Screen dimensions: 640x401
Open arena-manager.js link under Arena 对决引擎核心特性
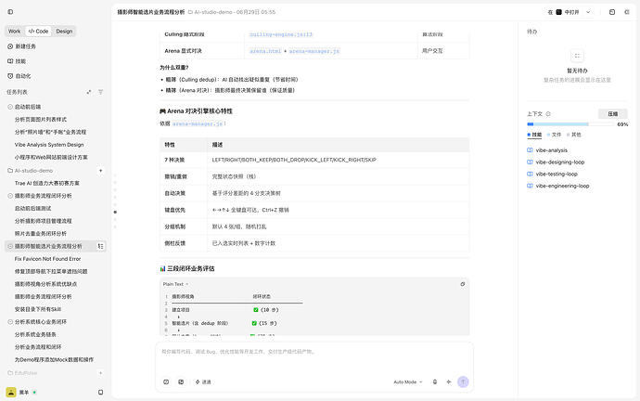[x=198, y=123]
